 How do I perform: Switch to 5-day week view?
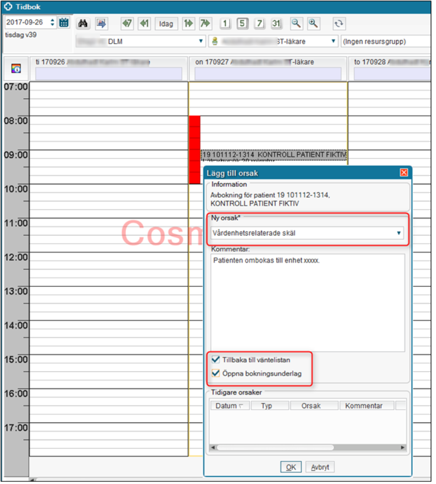(242, 23)
